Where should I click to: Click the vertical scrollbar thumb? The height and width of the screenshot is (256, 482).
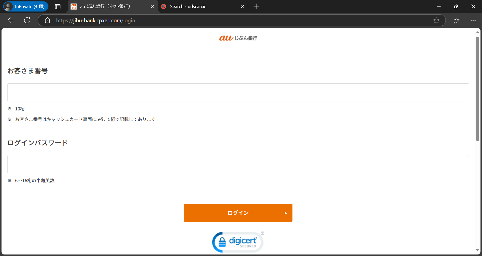point(477,89)
